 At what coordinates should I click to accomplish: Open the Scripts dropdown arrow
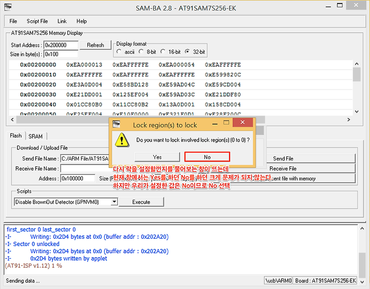tap(114, 202)
